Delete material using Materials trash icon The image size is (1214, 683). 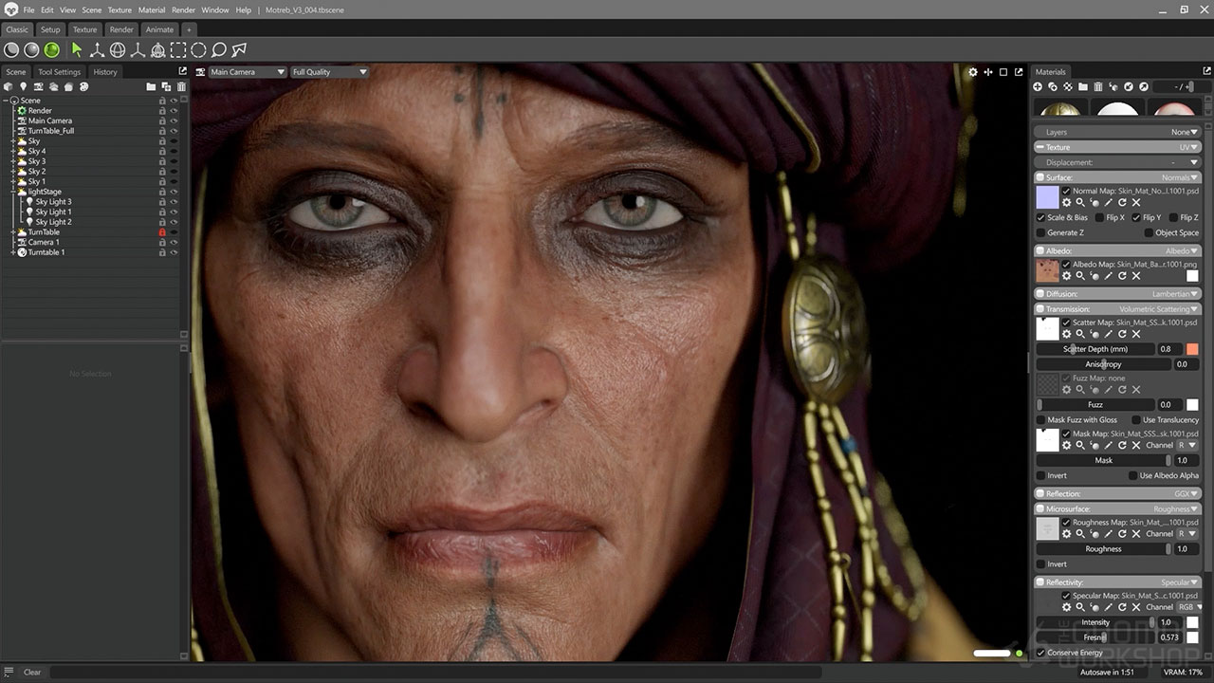(1098, 87)
